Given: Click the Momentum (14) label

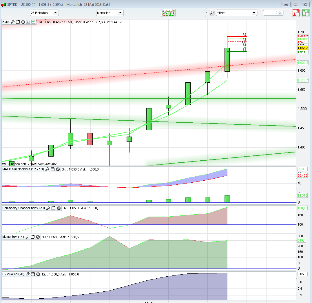Looking at the screenshot, I should [13, 237].
